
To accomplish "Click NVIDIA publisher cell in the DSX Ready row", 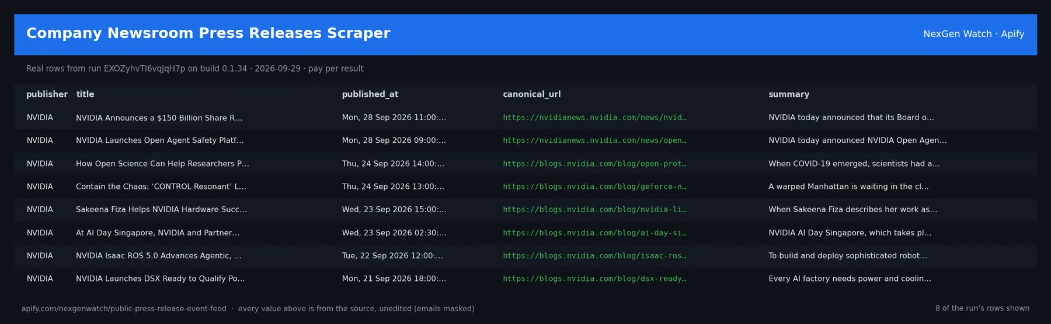I will (x=40, y=279).
